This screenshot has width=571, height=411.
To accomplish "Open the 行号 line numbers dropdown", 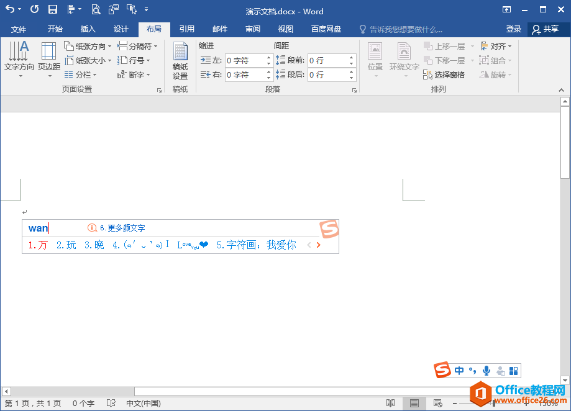I will click(134, 60).
